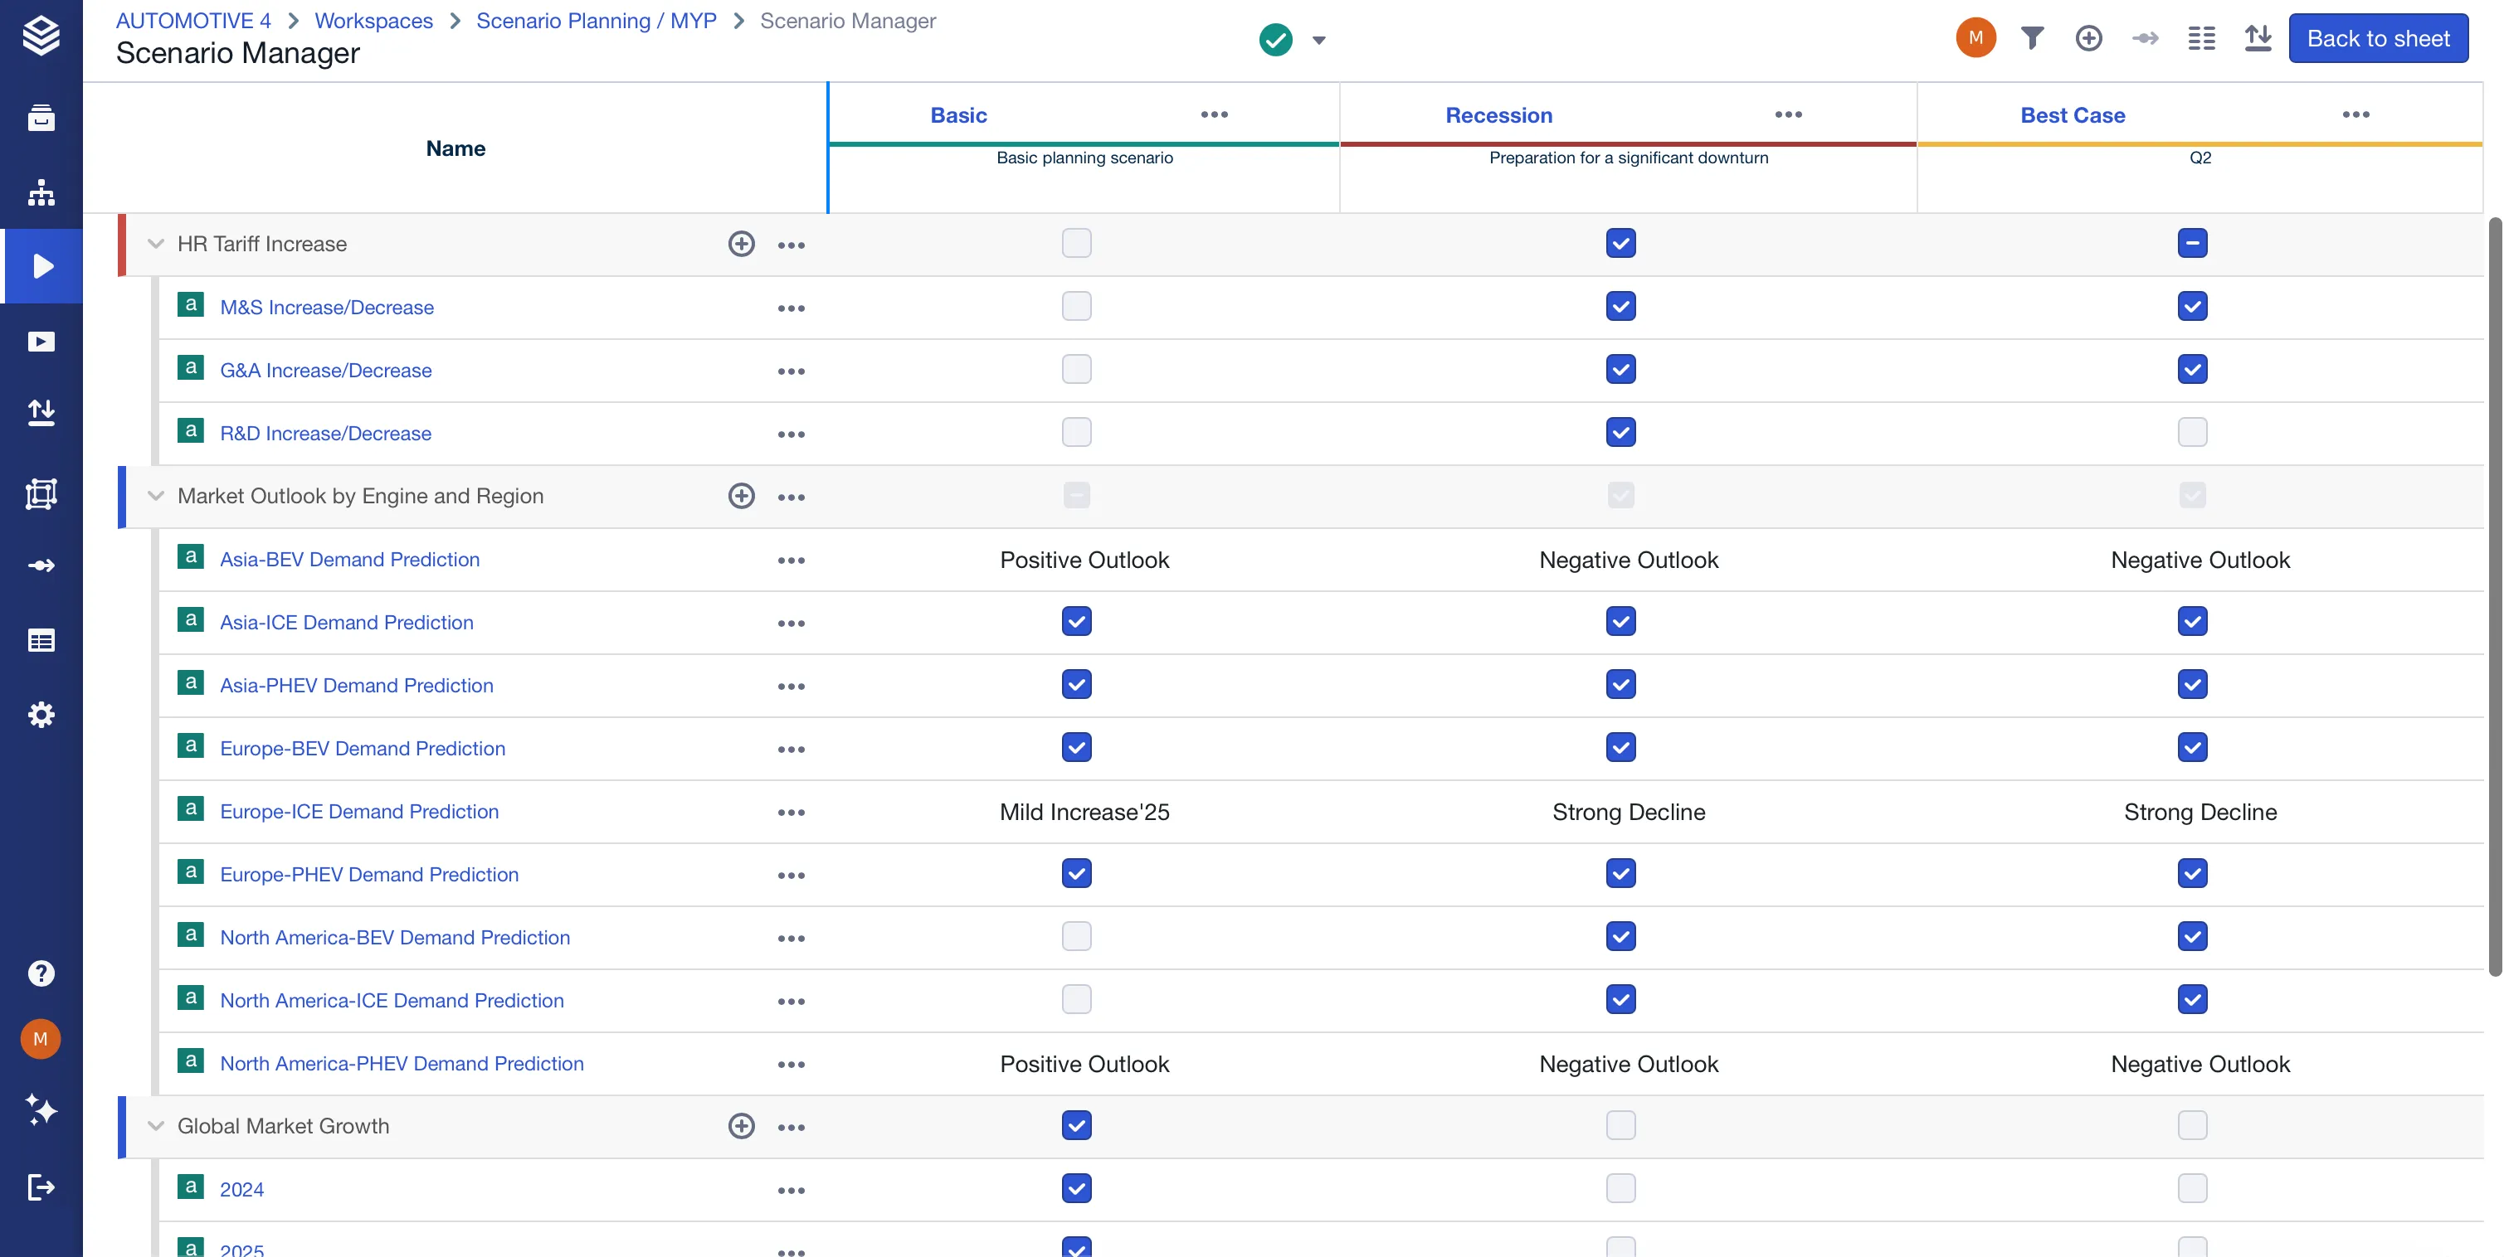Uncheck Recession for G&A Increase/Decrease
Viewport: 2504px width, 1257px height.
pyautogui.click(x=1620, y=369)
